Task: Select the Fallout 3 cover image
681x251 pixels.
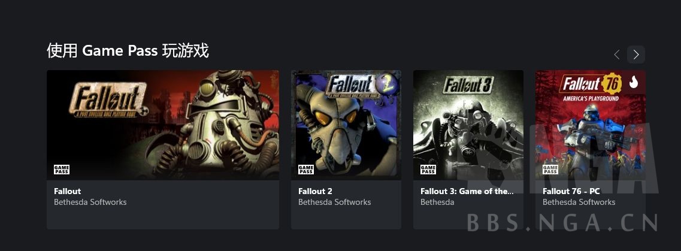Action: 468,125
